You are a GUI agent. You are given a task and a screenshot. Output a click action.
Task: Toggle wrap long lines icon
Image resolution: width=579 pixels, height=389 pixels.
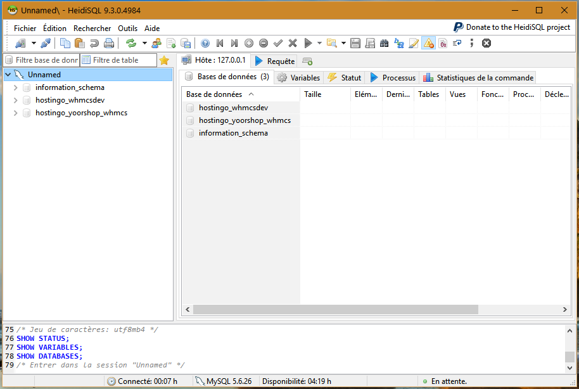[457, 43]
